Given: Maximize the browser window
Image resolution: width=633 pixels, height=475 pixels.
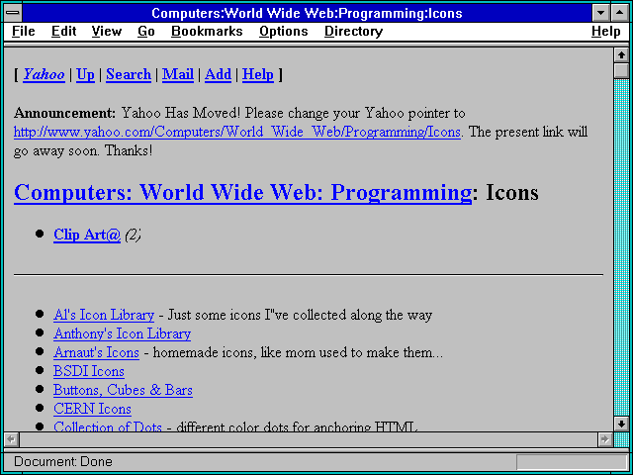Looking at the screenshot, I should [x=620, y=13].
